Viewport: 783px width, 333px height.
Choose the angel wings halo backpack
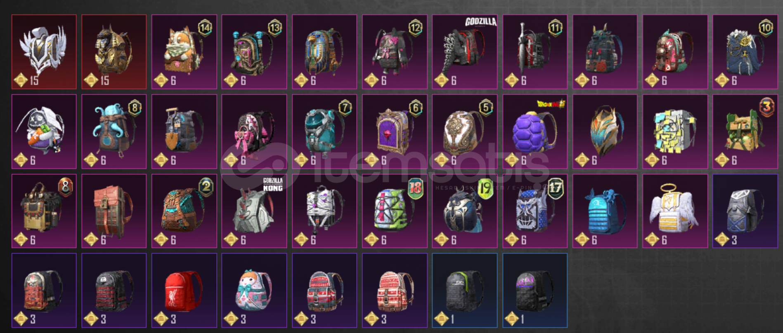point(675,211)
